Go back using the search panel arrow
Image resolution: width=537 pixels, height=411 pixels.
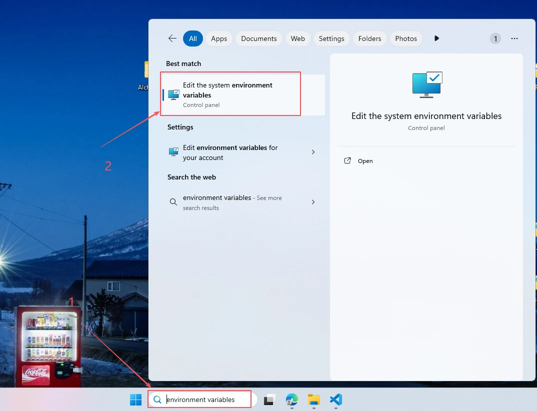tap(172, 38)
